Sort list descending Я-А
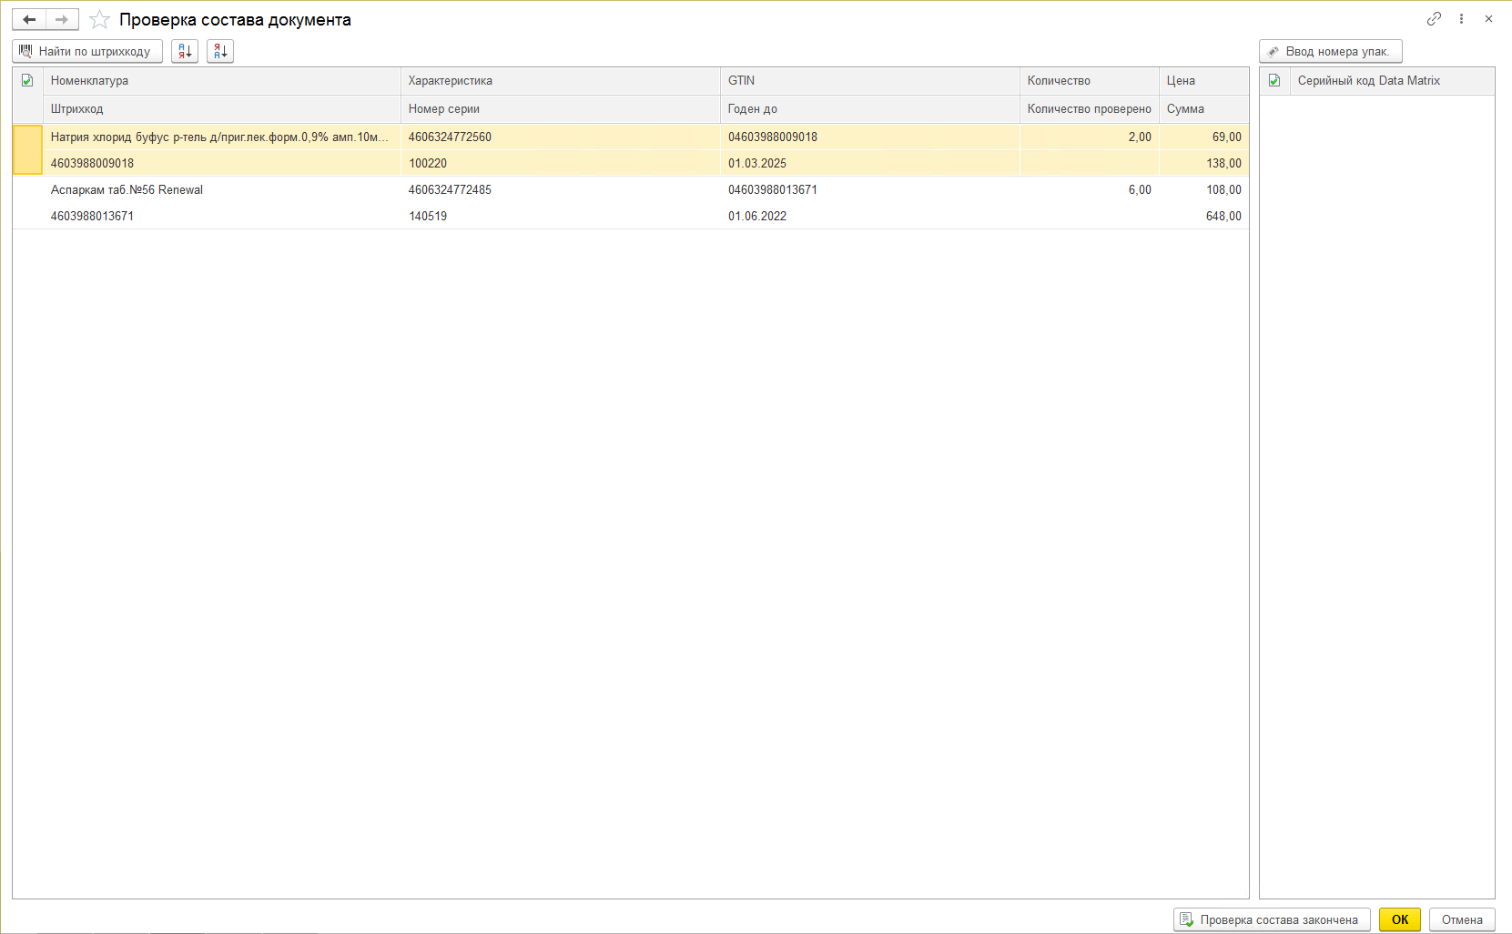The image size is (1512, 934). pos(220,52)
